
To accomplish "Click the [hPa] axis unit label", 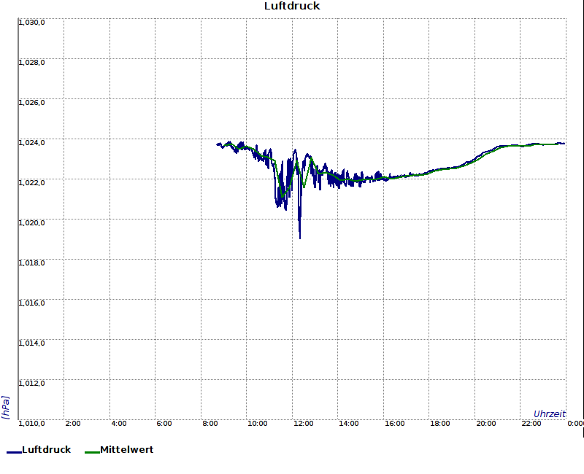I will tap(6, 408).
